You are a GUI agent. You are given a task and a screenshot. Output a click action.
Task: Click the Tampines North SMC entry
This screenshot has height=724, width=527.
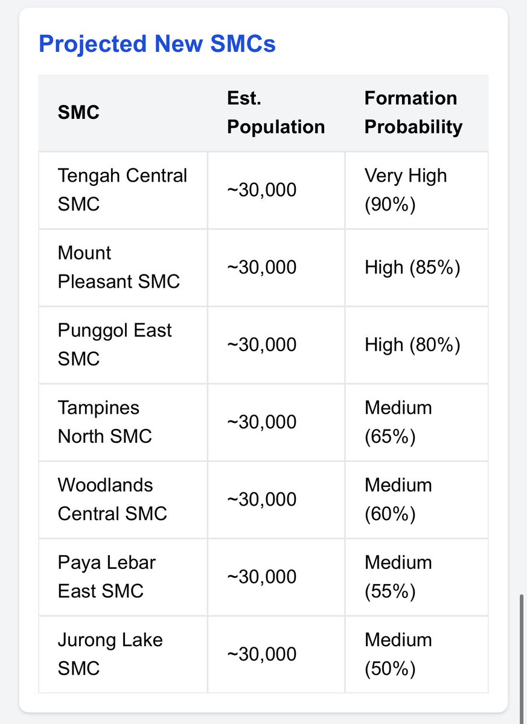pos(104,422)
